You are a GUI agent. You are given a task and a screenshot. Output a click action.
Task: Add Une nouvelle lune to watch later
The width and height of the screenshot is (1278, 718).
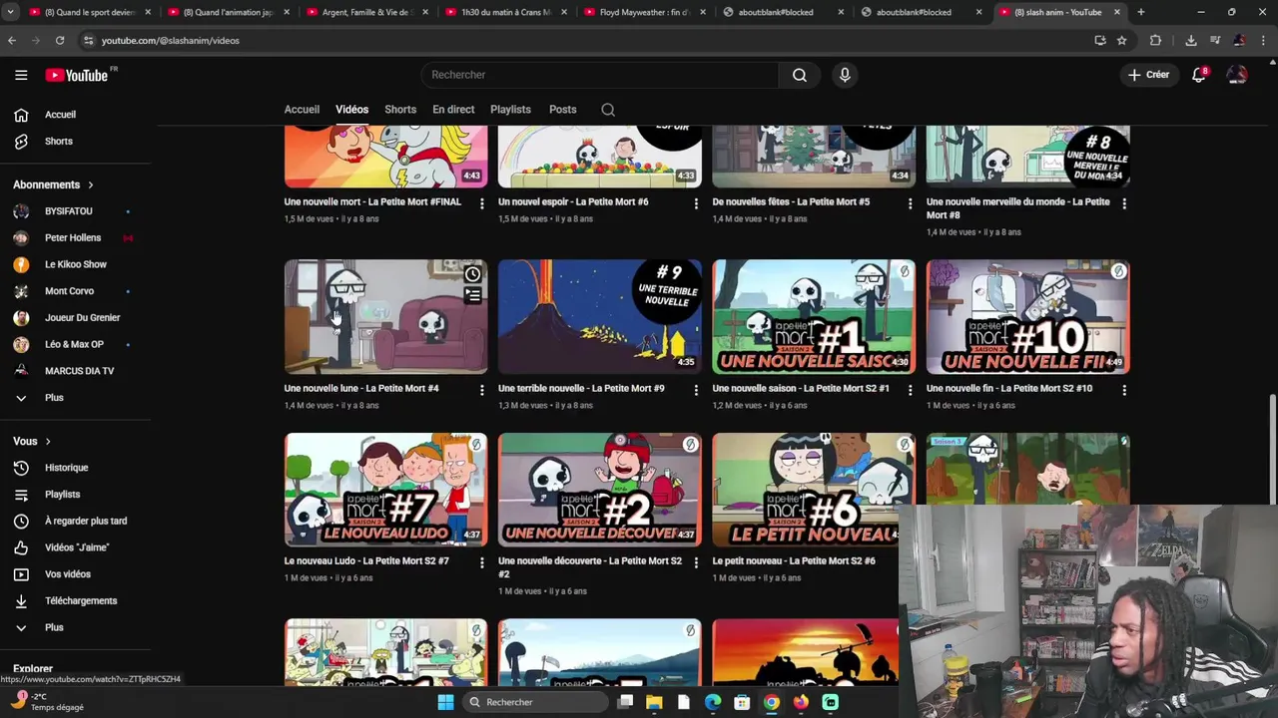[472, 274]
